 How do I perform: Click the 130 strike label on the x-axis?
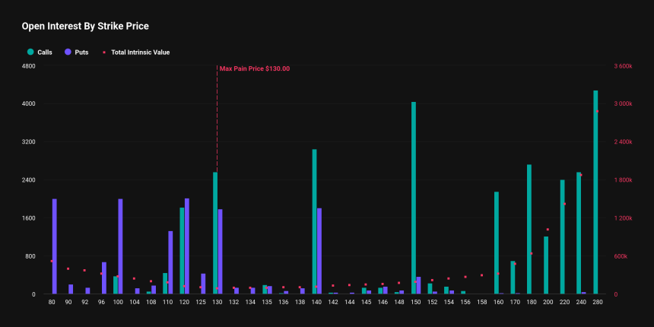[217, 302]
